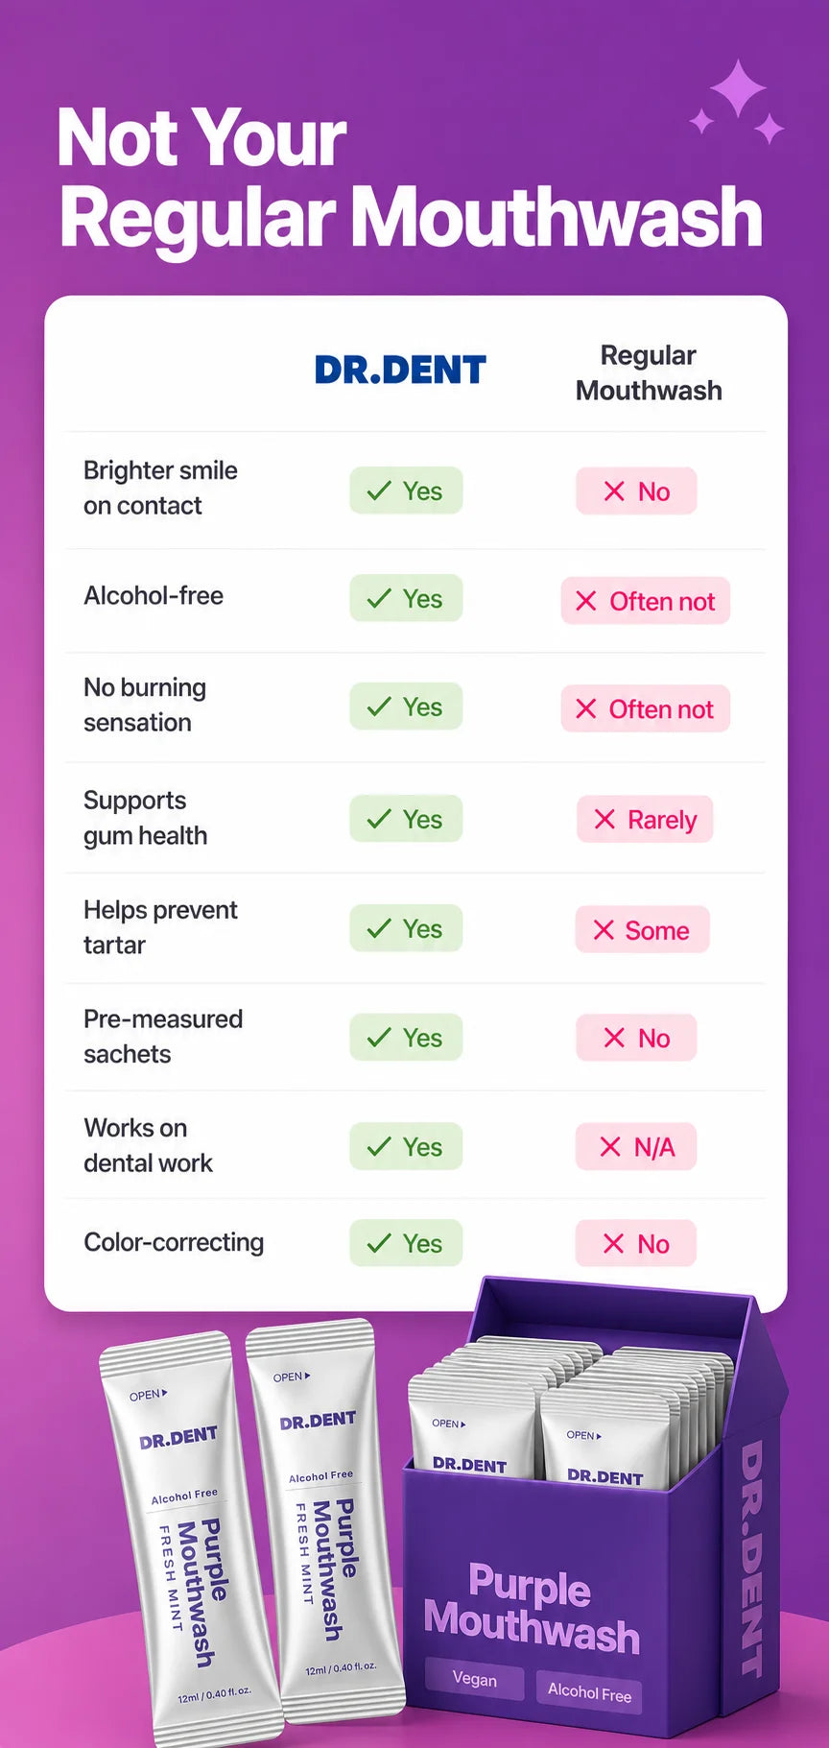829x1748 pixels.
Task: Click the Not Your Regular Mouthwash headline
Action: pos(411,178)
